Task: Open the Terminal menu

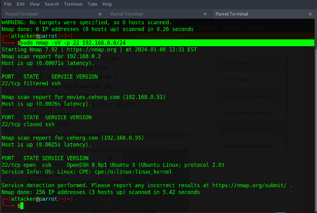Action: pos(73,4)
